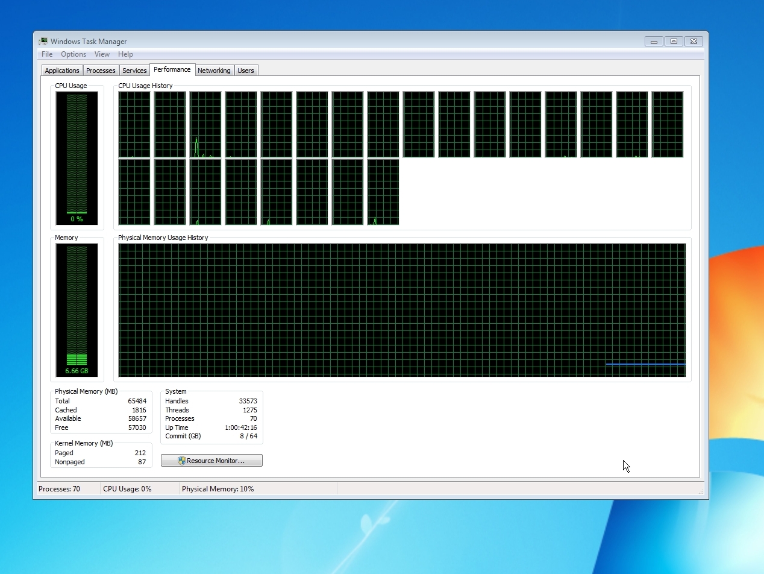The width and height of the screenshot is (764, 574).
Task: Switch to the Networking tab
Action: click(x=214, y=71)
